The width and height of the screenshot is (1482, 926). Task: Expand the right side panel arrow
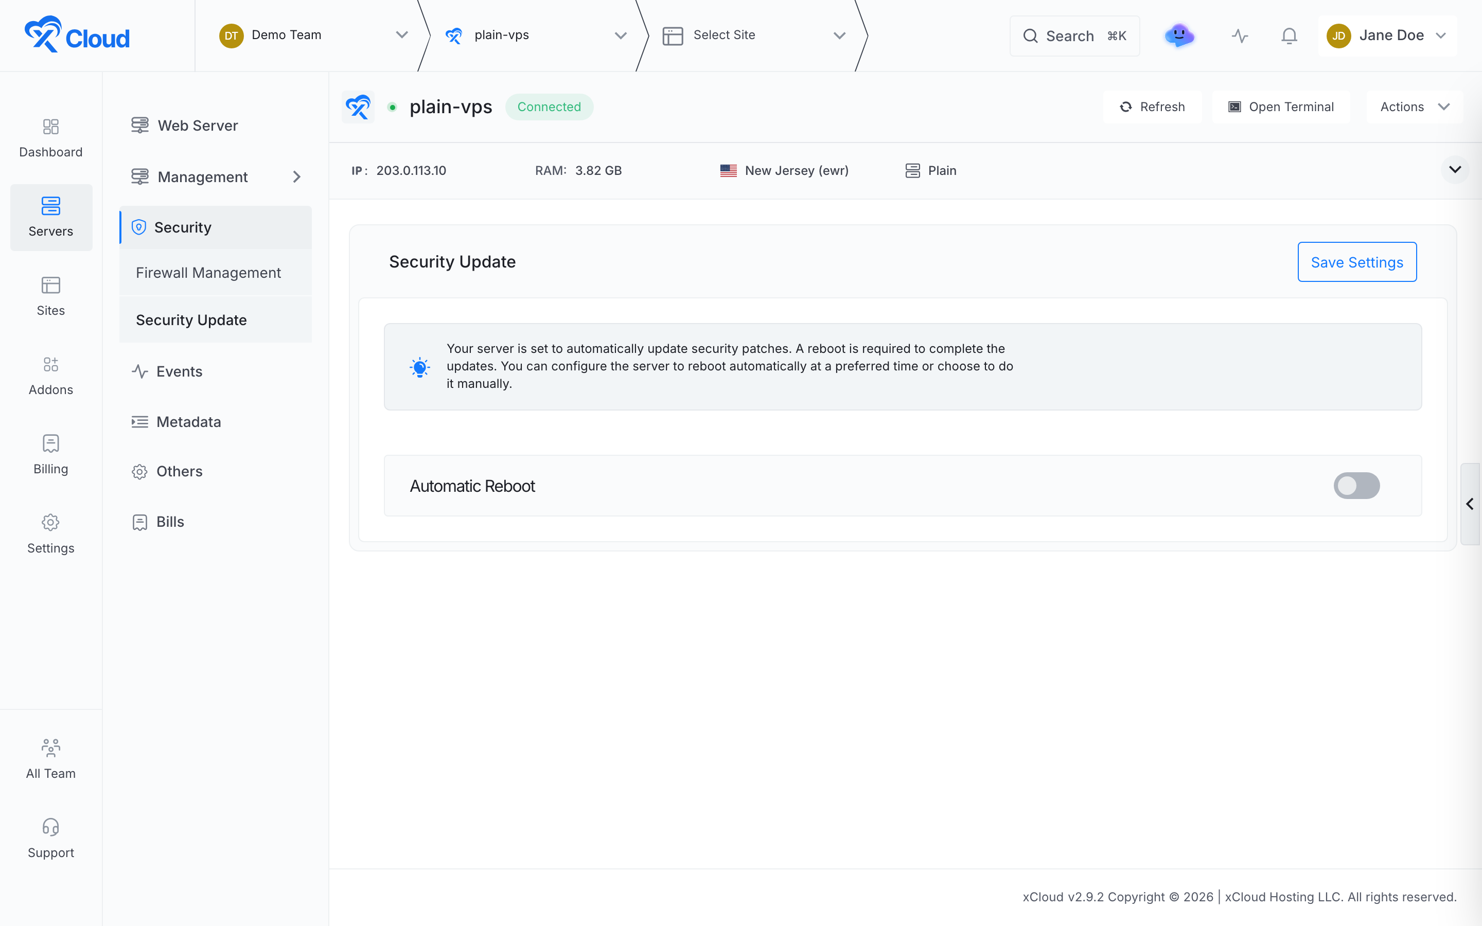[x=1470, y=504]
